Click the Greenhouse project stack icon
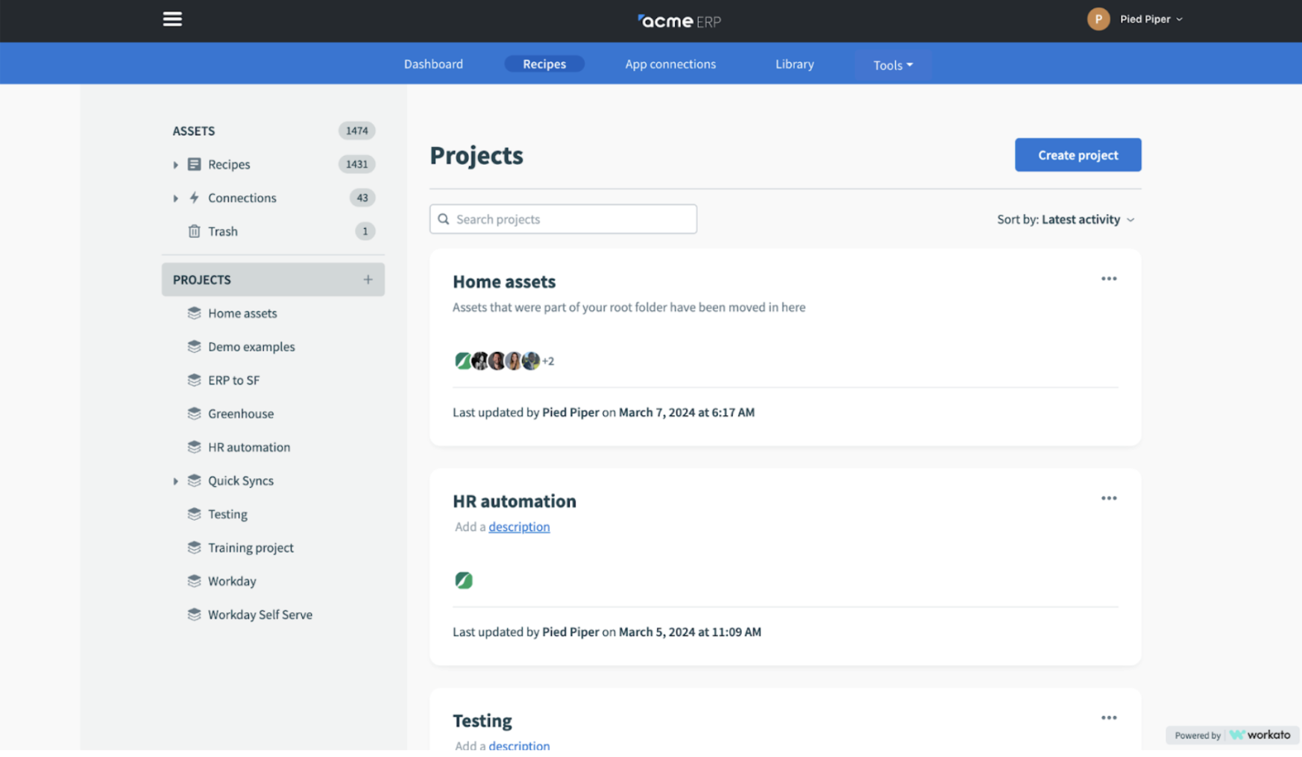Screen dimensions: 1302x757 (x=194, y=413)
